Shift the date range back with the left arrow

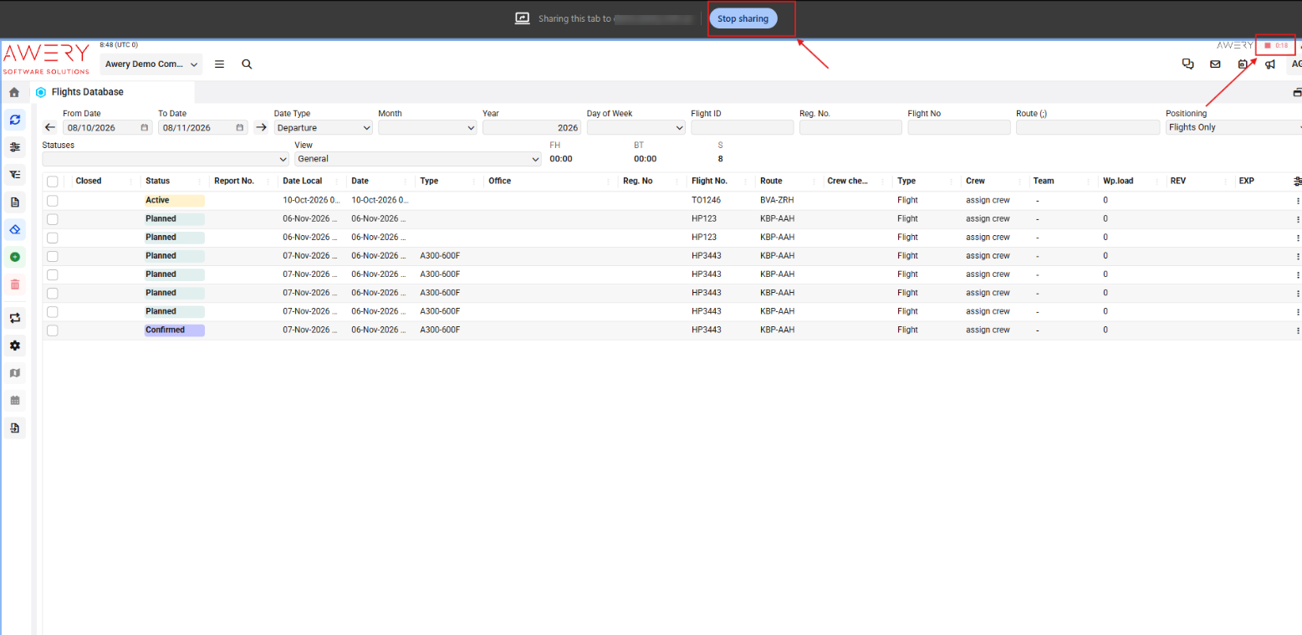point(50,128)
